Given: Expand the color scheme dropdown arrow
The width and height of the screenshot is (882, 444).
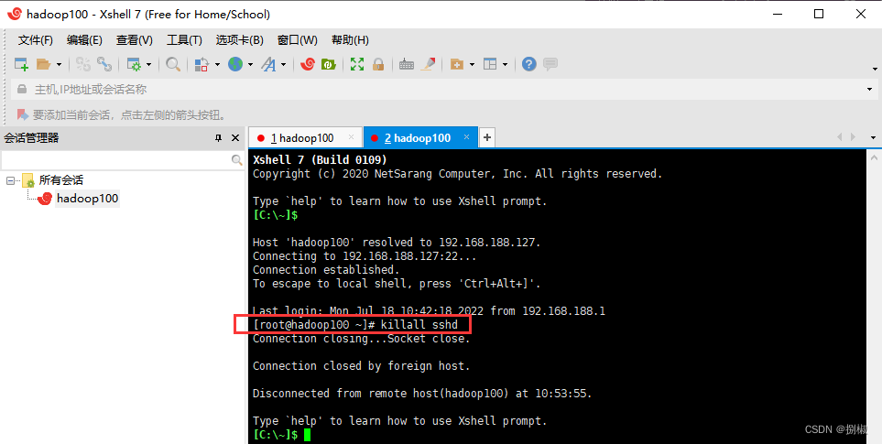Looking at the screenshot, I should 217,65.
